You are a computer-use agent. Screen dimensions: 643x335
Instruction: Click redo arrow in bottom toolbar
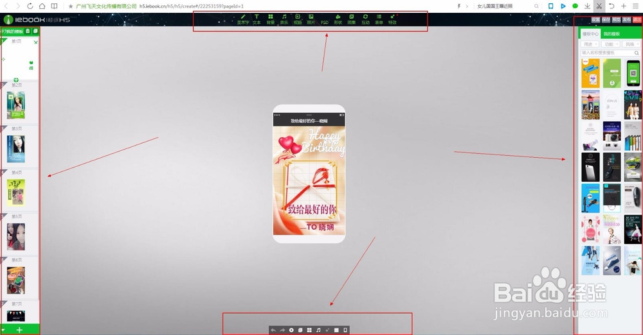(x=282, y=330)
